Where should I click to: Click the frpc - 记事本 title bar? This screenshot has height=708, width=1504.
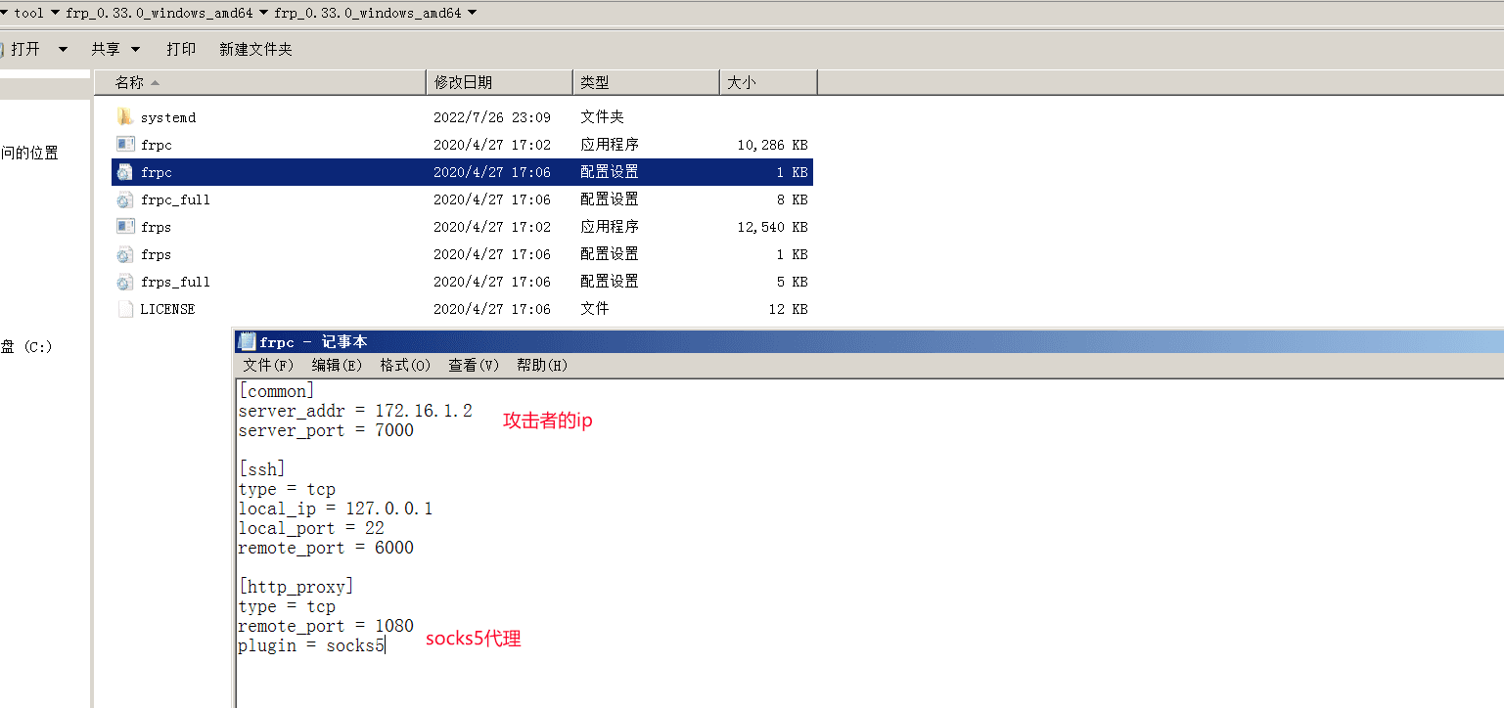[x=869, y=342]
